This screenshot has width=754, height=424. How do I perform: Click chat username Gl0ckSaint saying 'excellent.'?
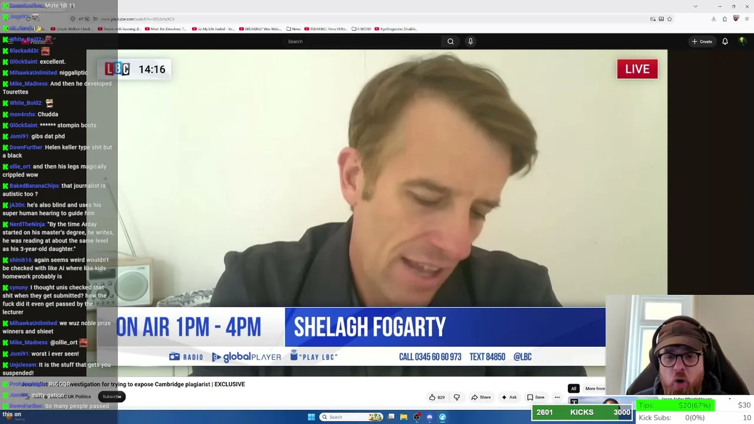pyautogui.click(x=24, y=61)
